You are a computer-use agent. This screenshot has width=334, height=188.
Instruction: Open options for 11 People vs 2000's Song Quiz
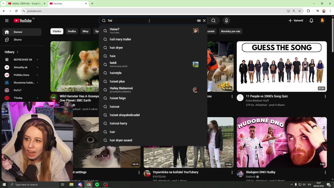pos(325,97)
